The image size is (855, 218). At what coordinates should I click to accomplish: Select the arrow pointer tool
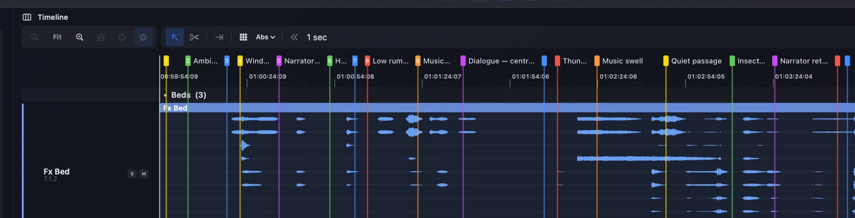point(175,37)
